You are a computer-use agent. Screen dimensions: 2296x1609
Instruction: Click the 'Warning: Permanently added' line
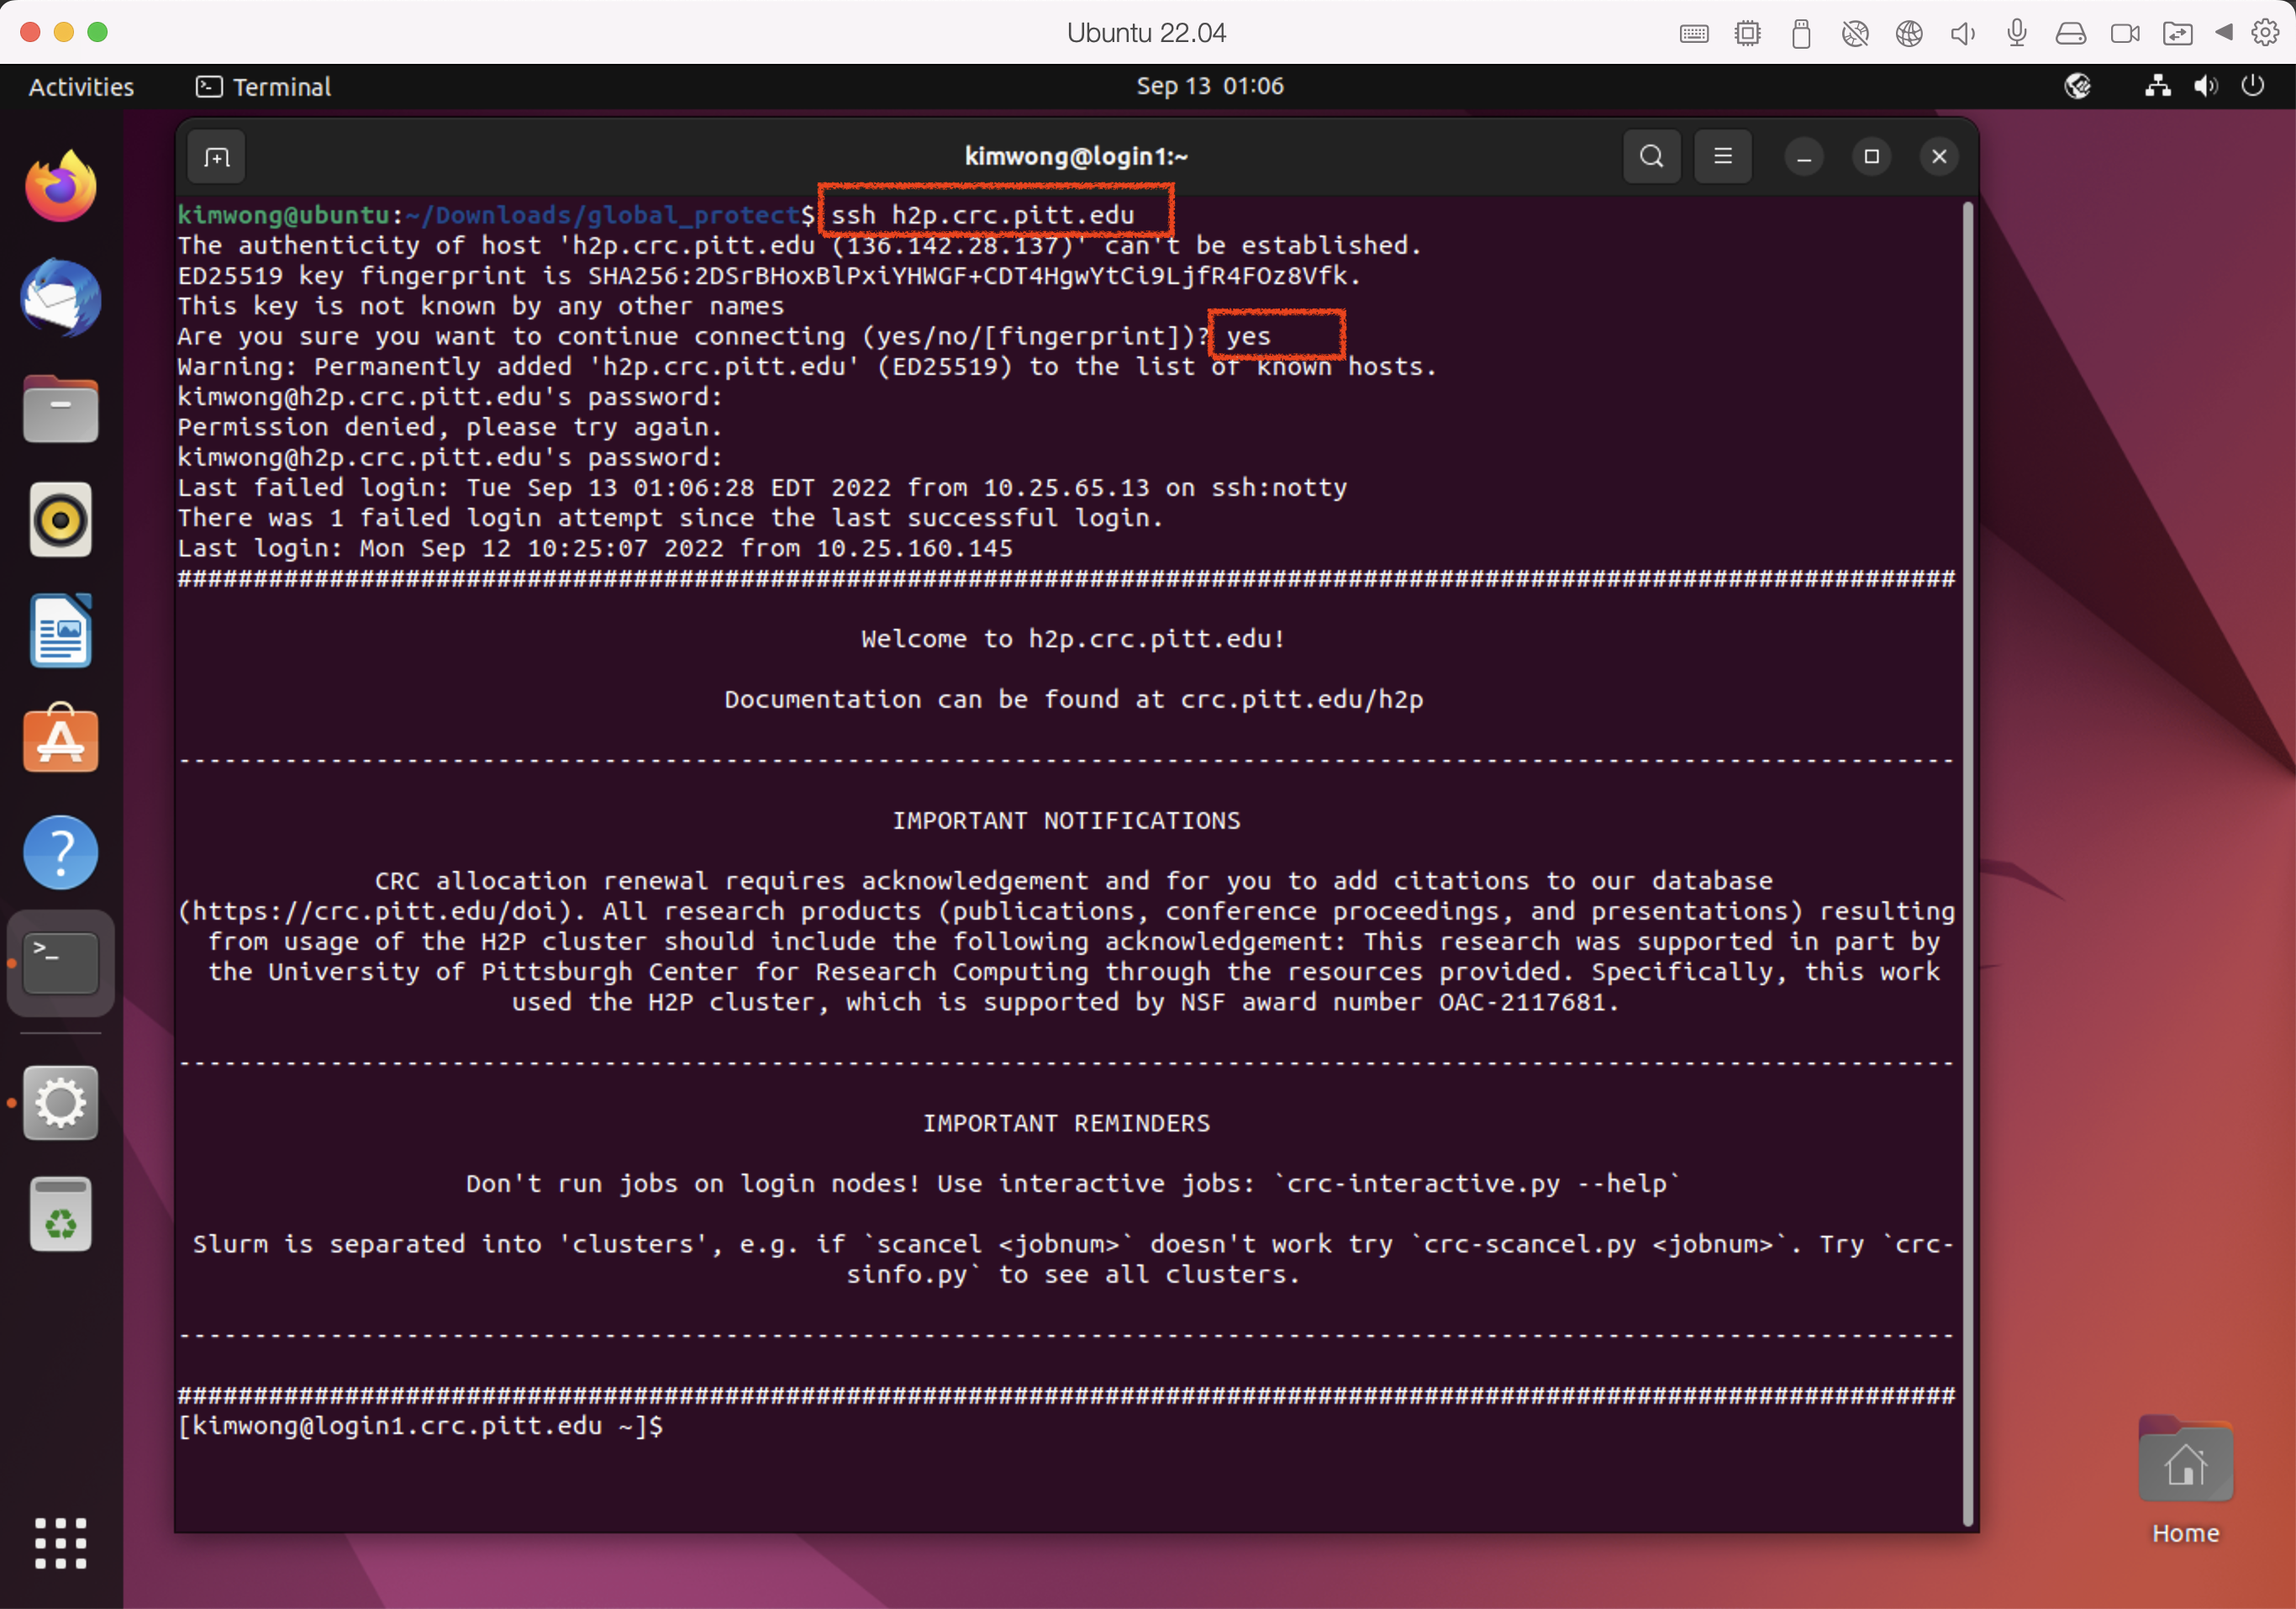[807, 367]
